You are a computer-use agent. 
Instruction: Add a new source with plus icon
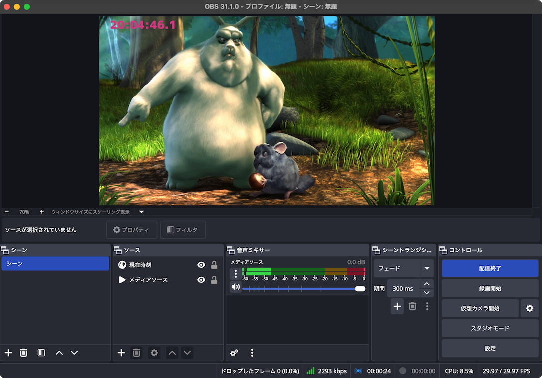coord(121,353)
